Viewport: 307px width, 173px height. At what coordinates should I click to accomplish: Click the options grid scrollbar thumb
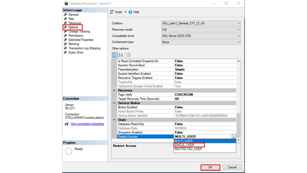point(238,126)
